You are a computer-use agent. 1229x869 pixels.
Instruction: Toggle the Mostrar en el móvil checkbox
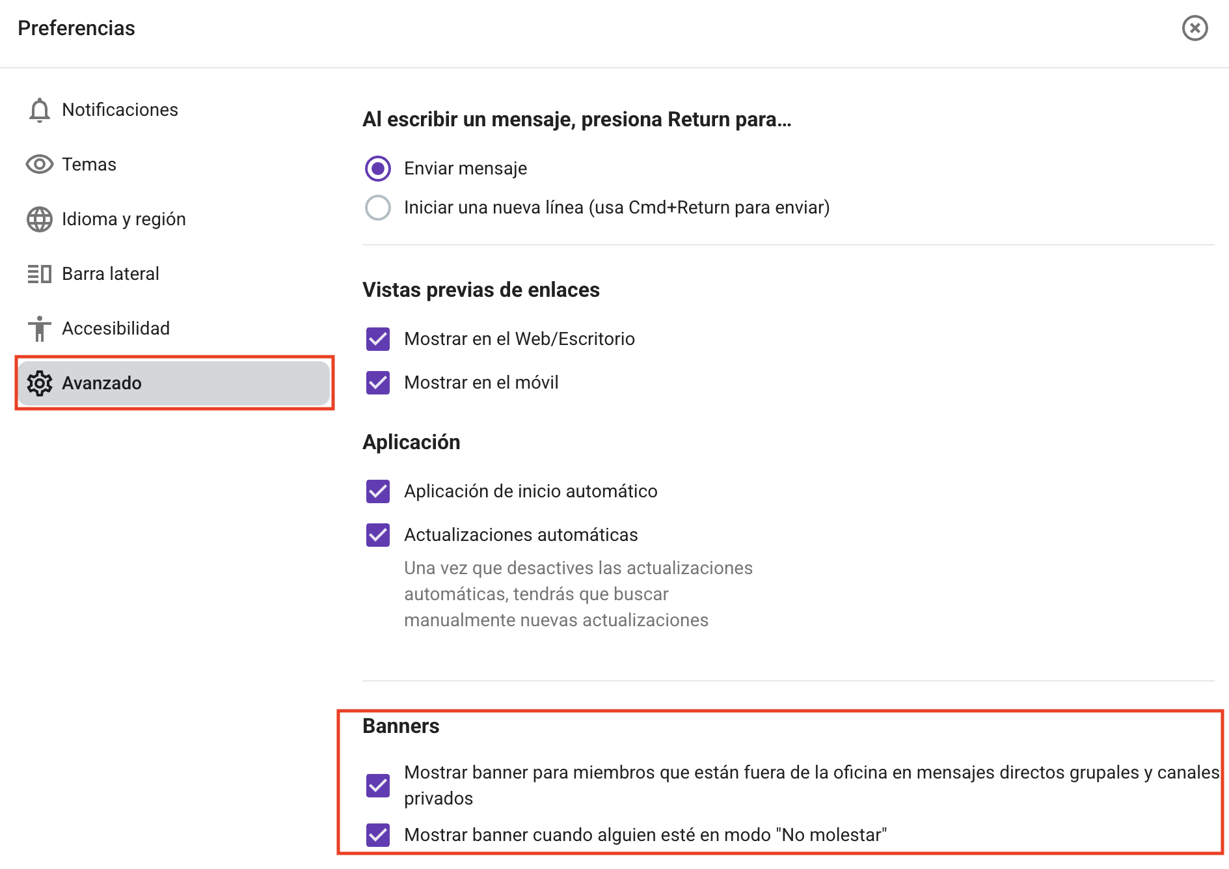378,383
